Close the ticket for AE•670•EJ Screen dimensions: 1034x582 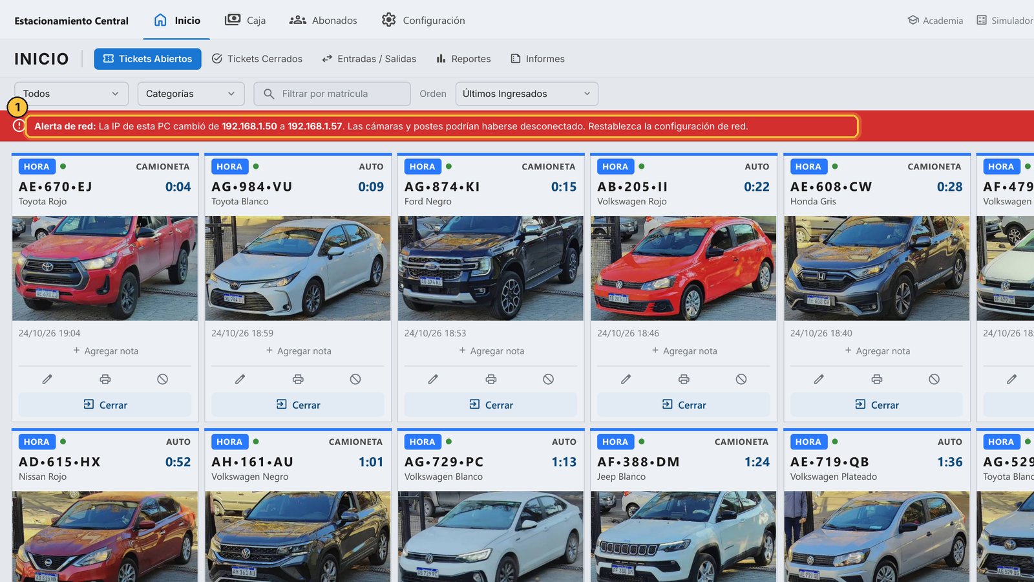click(x=105, y=405)
